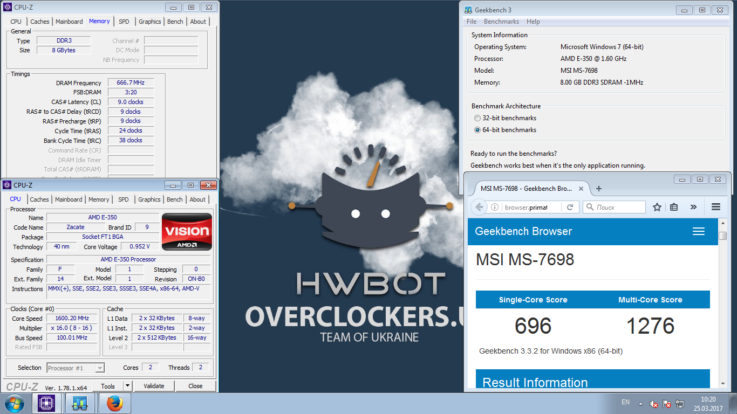The image size is (737, 414).
Task: Click the AMD Vision logo
Action: (x=187, y=232)
